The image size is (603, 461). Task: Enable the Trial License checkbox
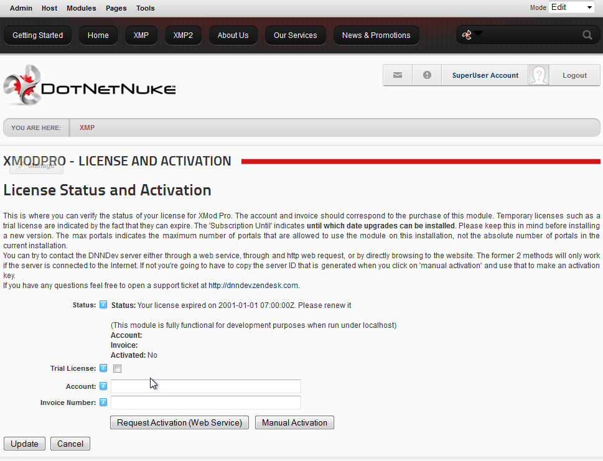(117, 368)
